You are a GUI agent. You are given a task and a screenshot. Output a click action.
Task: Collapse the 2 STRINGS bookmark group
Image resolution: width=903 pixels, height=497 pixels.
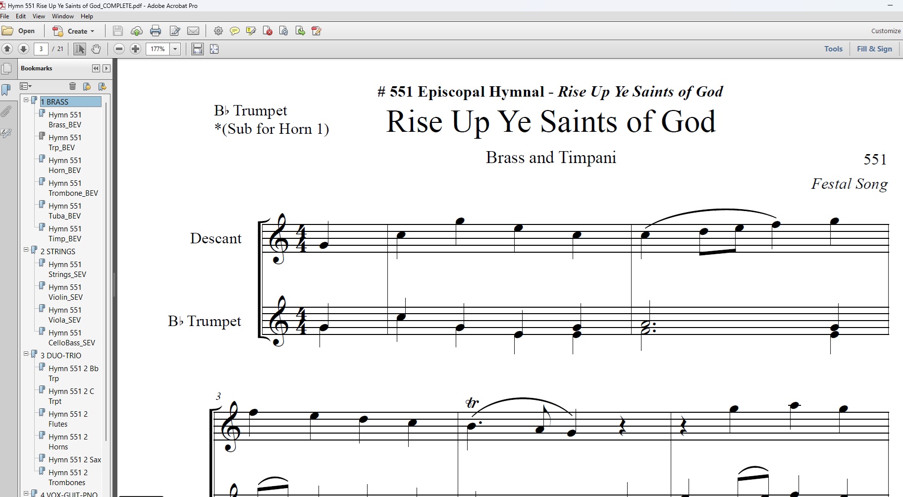point(26,250)
